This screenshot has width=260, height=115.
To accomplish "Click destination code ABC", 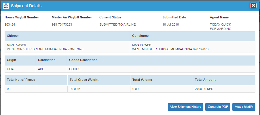I will pyautogui.click(x=41, y=69).
